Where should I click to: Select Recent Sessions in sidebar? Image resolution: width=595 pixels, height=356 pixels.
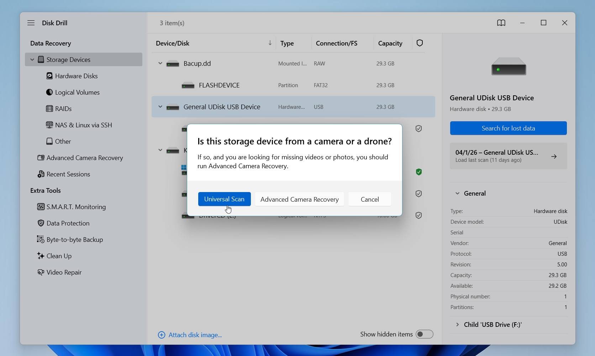(x=68, y=174)
